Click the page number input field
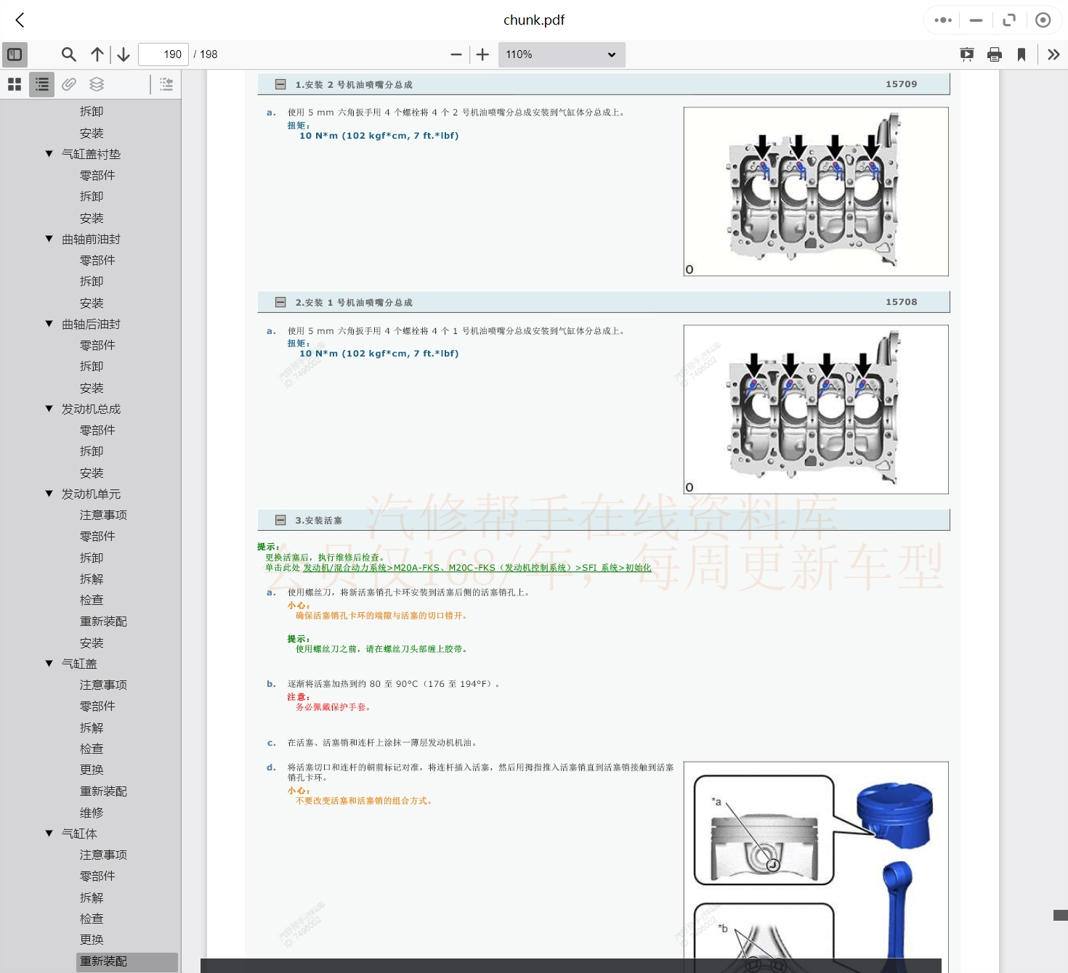 163,54
